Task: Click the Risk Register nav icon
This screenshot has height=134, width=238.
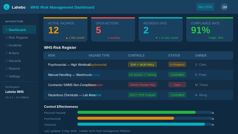Action: tap(6, 38)
